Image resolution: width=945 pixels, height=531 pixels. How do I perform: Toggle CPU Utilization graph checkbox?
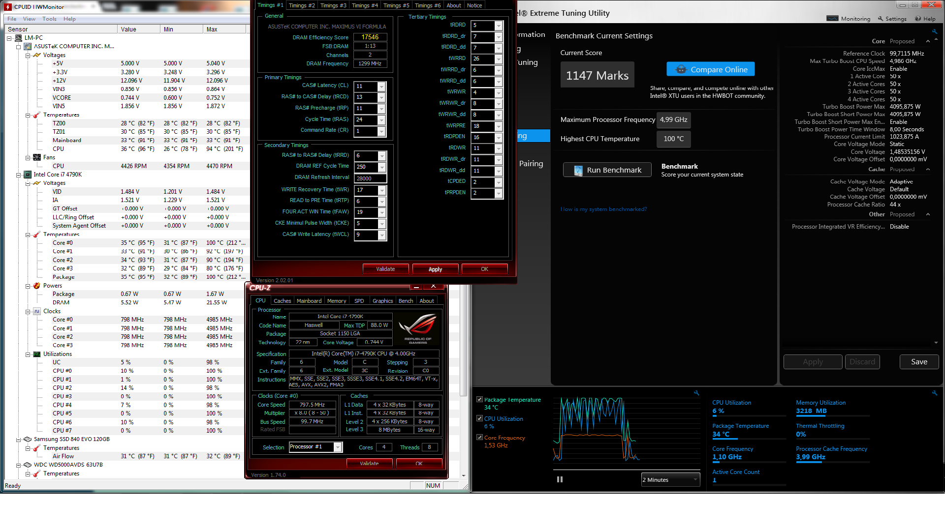click(479, 418)
